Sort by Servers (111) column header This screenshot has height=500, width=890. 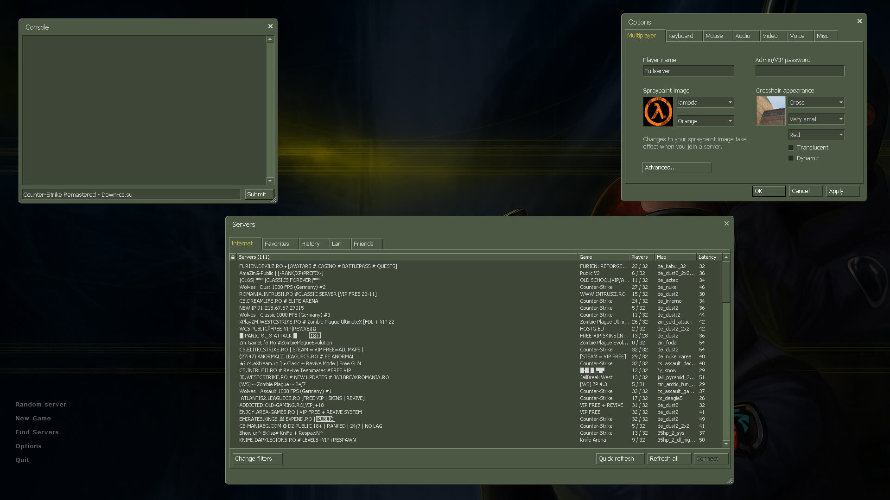pos(407,257)
